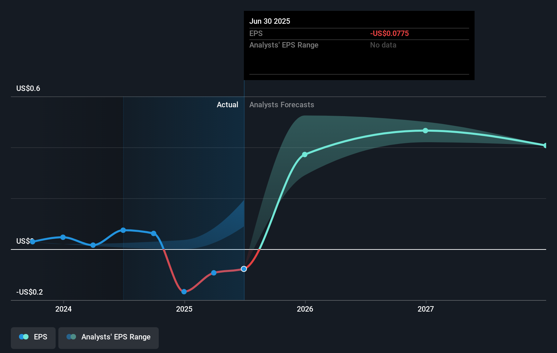This screenshot has height=353, width=557.
Task: Select the data point above the 2024 tick
Action: point(63,237)
